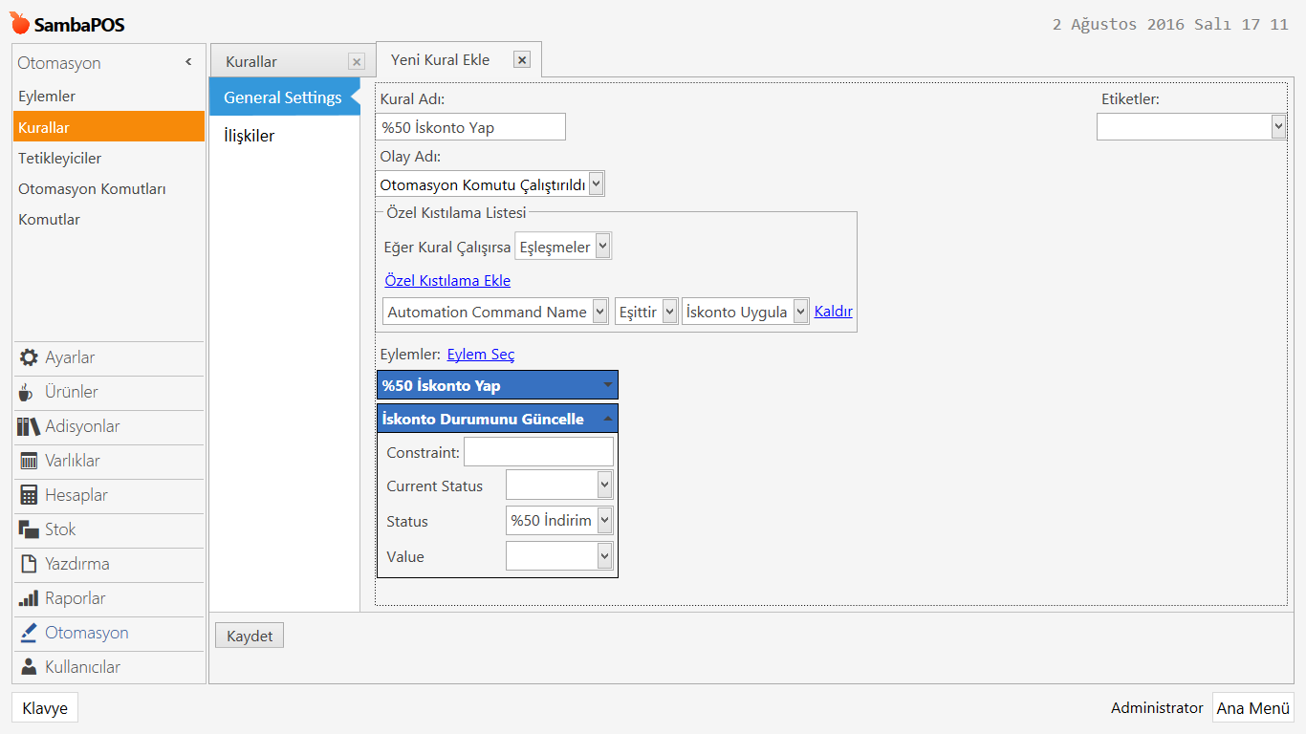Open the Current Status dropdown
Viewport: 1306px width, 734px height.
click(x=604, y=486)
